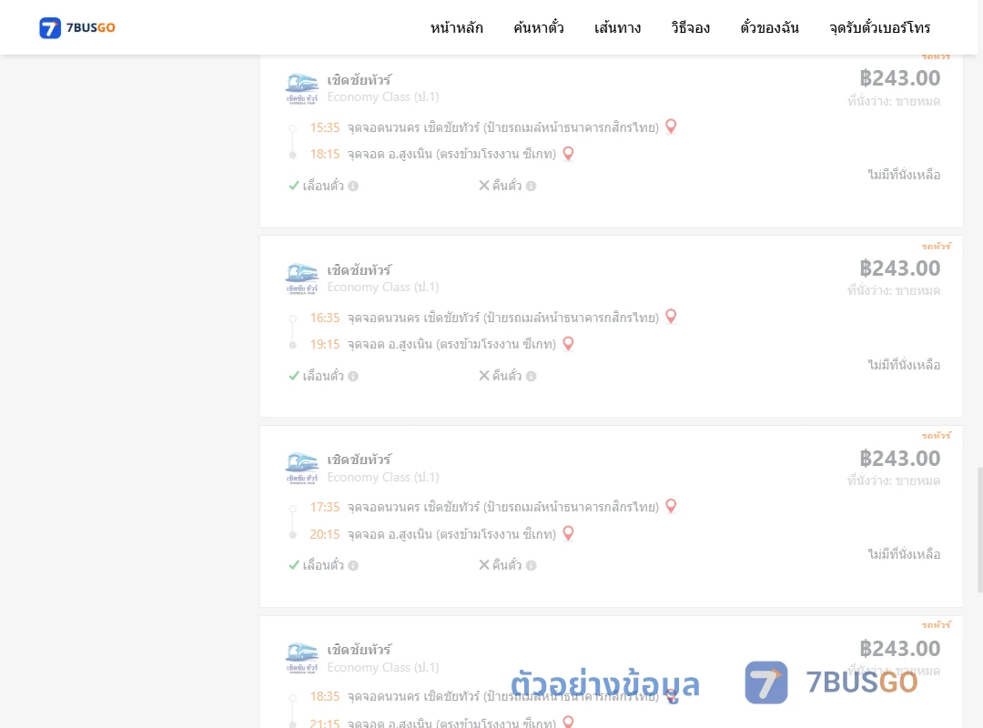Open จุดรับตั๋วเบอร์โทร menu item
This screenshot has width=983, height=728.
[x=879, y=27]
